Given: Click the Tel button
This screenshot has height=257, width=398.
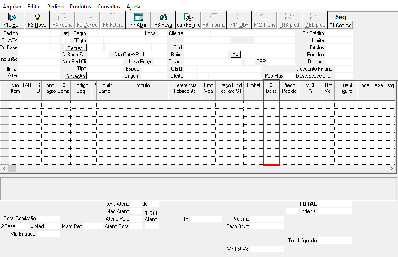Looking at the screenshot, I should pos(236,55).
